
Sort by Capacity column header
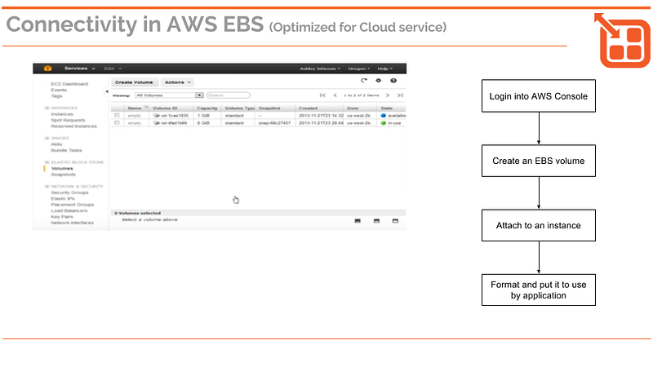[207, 108]
